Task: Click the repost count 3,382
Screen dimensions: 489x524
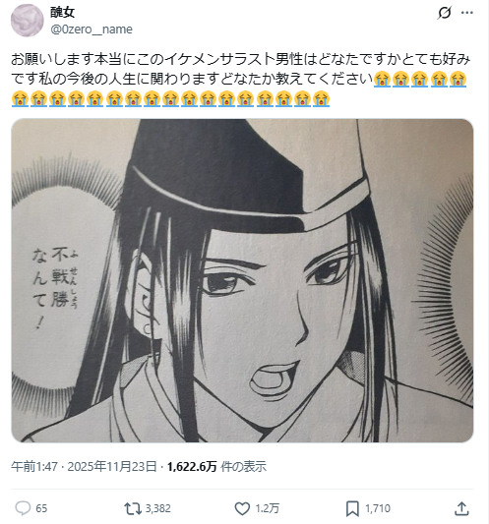Action: (x=157, y=508)
